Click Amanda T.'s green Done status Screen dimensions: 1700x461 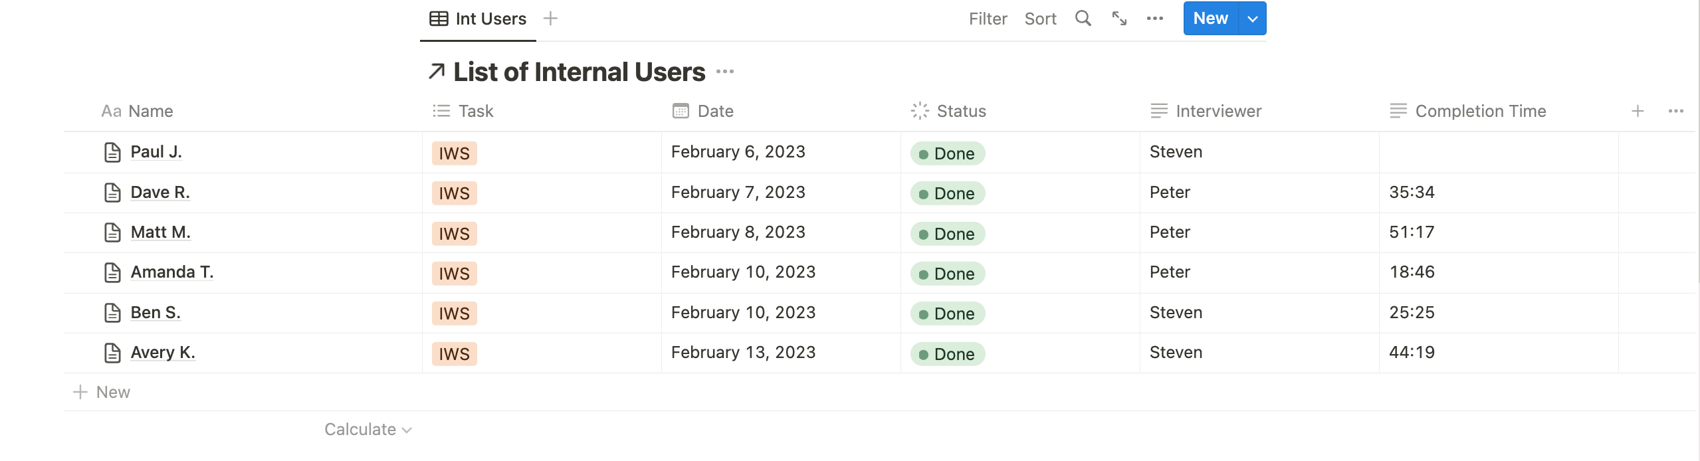[x=948, y=273]
